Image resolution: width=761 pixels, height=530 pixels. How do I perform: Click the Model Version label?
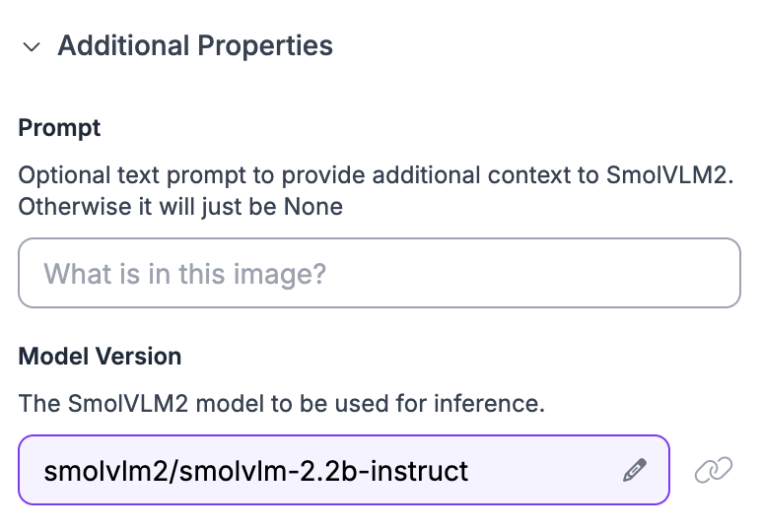[x=100, y=357]
